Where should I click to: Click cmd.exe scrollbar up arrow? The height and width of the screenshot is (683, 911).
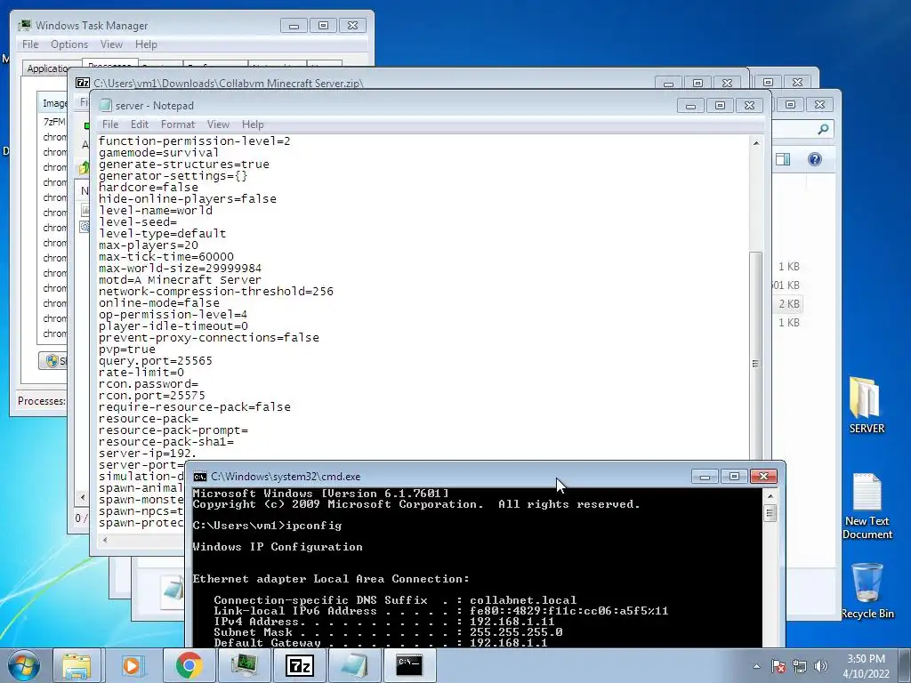tap(770, 496)
